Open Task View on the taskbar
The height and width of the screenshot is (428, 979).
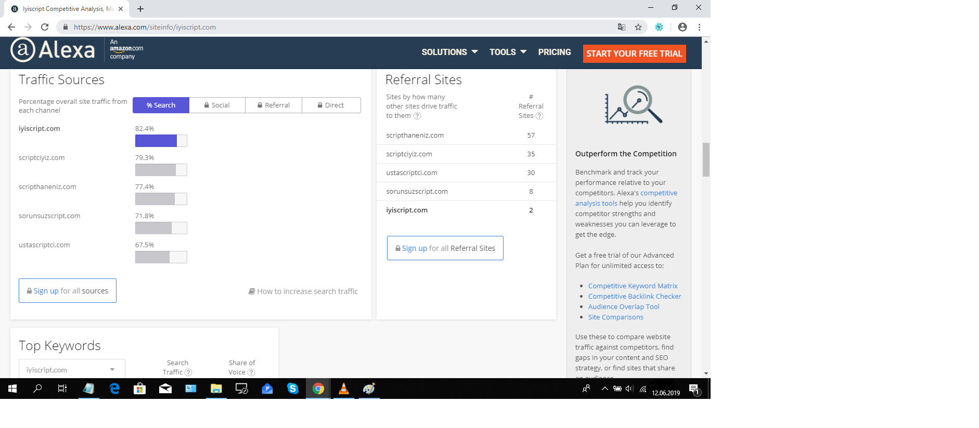[x=62, y=389]
